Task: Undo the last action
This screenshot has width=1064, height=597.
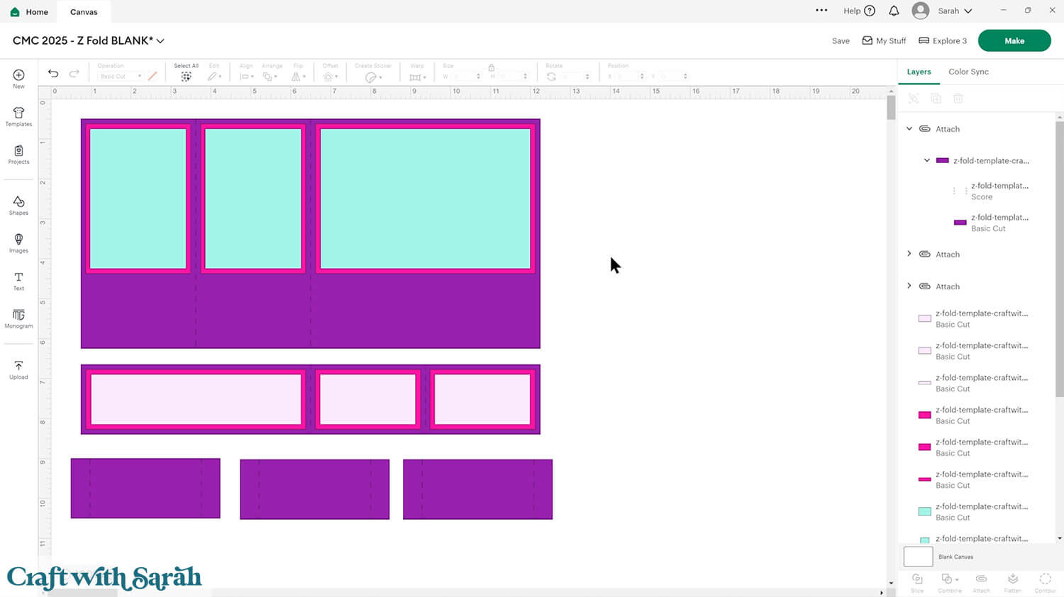Action: pyautogui.click(x=53, y=74)
